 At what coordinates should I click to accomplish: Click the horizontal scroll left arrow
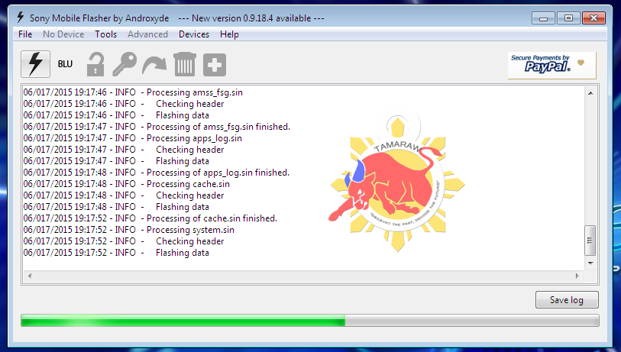(x=30, y=276)
